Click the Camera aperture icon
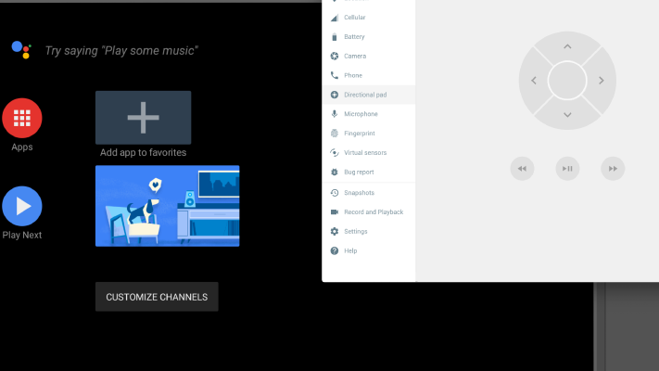659x371 pixels. [x=334, y=56]
